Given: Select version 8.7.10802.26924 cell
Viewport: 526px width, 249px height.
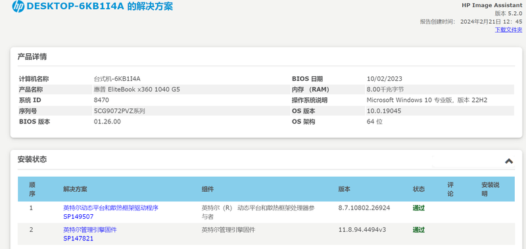Looking at the screenshot, I should click(364, 208).
